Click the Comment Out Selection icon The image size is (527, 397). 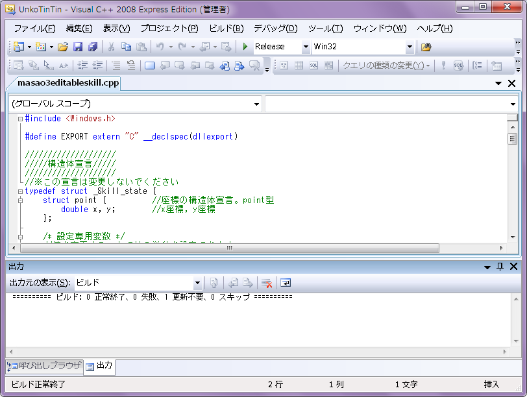pyautogui.click(x=116, y=66)
